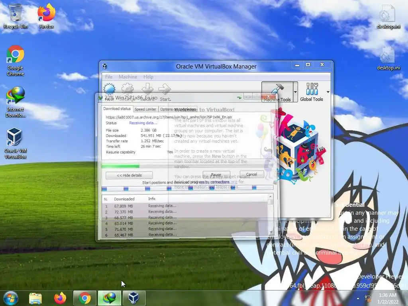Click the Downloaded column header
The height and width of the screenshot is (306, 408).
124,199
